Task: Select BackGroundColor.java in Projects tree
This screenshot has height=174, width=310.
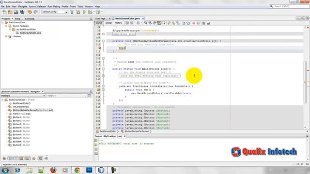Action: click(x=31, y=33)
